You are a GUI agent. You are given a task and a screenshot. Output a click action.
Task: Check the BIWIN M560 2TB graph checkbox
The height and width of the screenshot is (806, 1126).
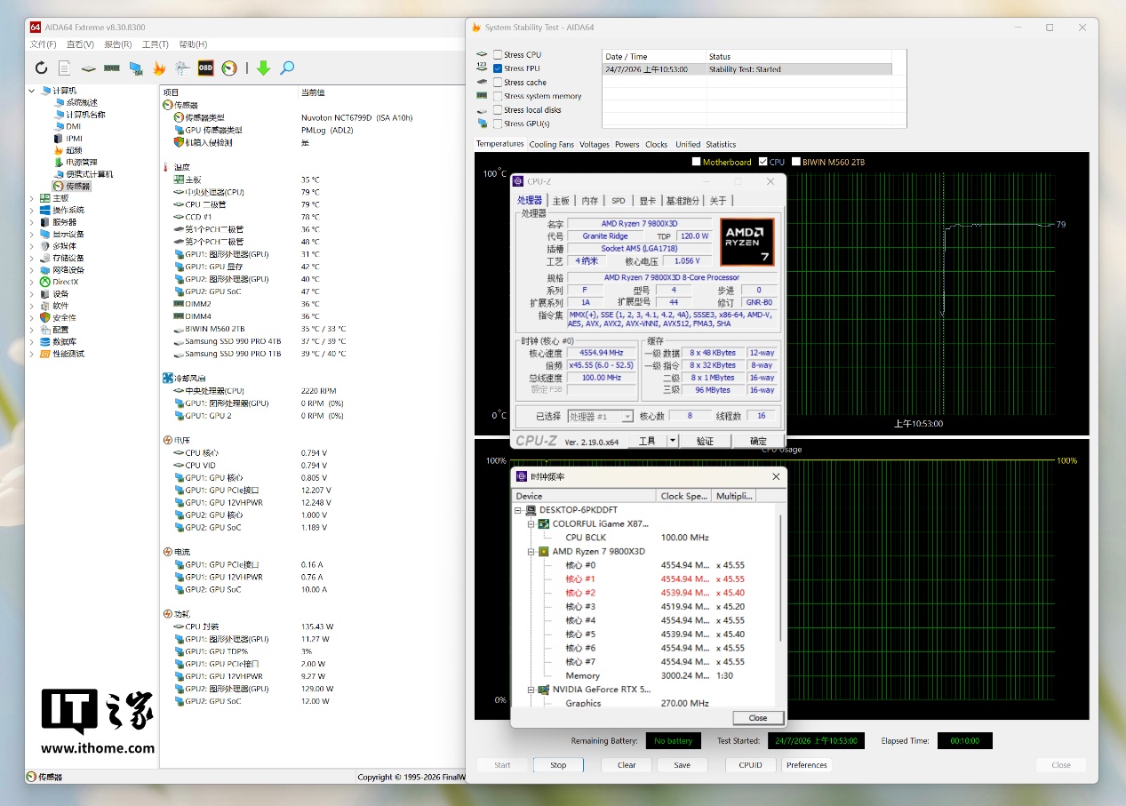click(x=796, y=162)
